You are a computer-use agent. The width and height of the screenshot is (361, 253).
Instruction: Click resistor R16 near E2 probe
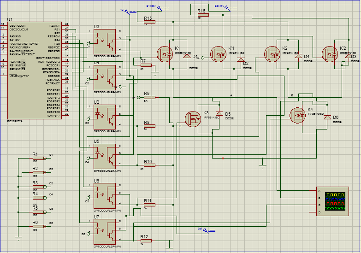point(202,14)
